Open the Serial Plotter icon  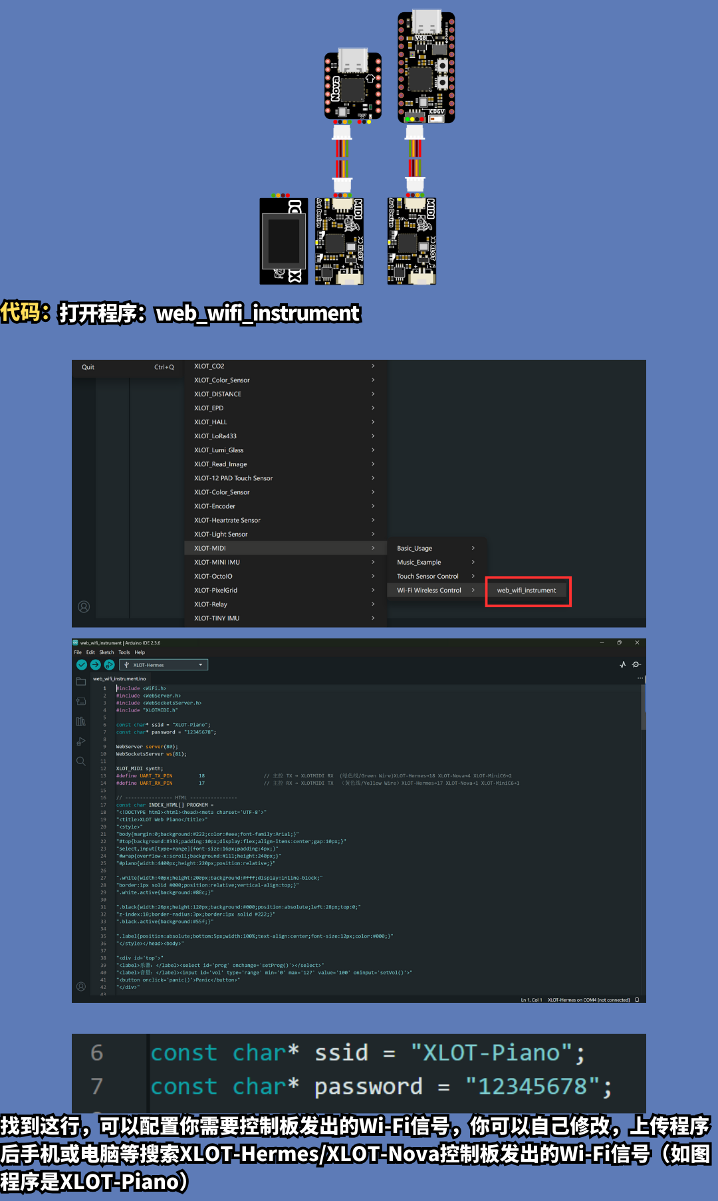623,664
